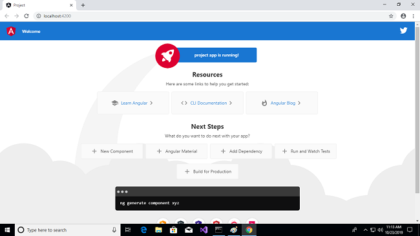Select the New Component button

point(112,151)
